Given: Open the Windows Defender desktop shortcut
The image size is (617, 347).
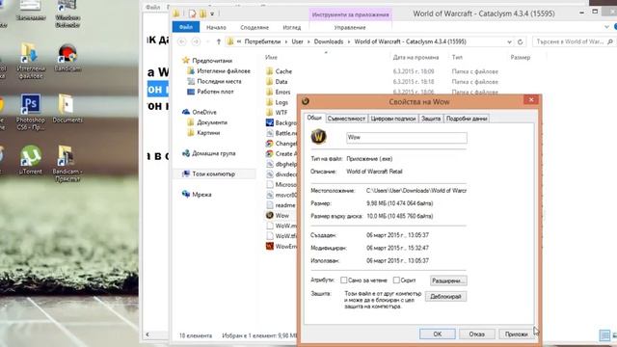Looking at the screenshot, I should pyautogui.click(x=67, y=13).
